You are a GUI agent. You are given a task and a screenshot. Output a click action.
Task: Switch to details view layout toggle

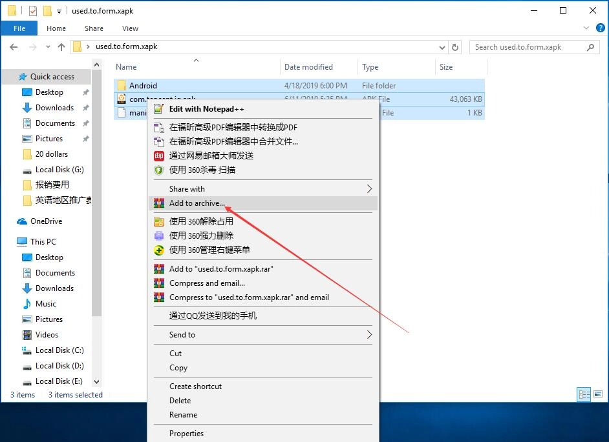(x=583, y=394)
